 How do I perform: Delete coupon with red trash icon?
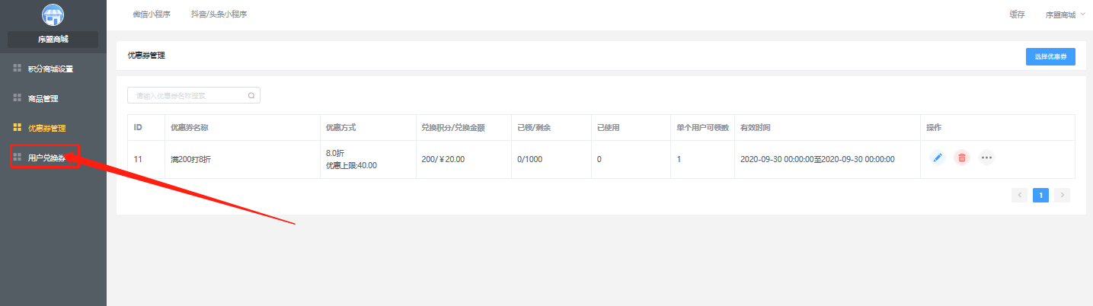click(962, 158)
